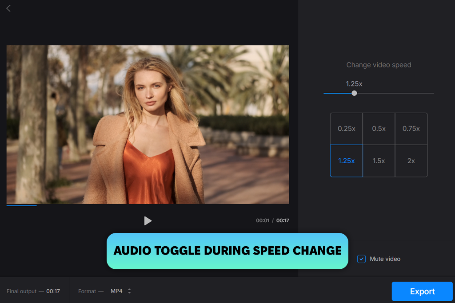The height and width of the screenshot is (303, 455).
Task: Click the speed slider handle
Action: (354, 93)
